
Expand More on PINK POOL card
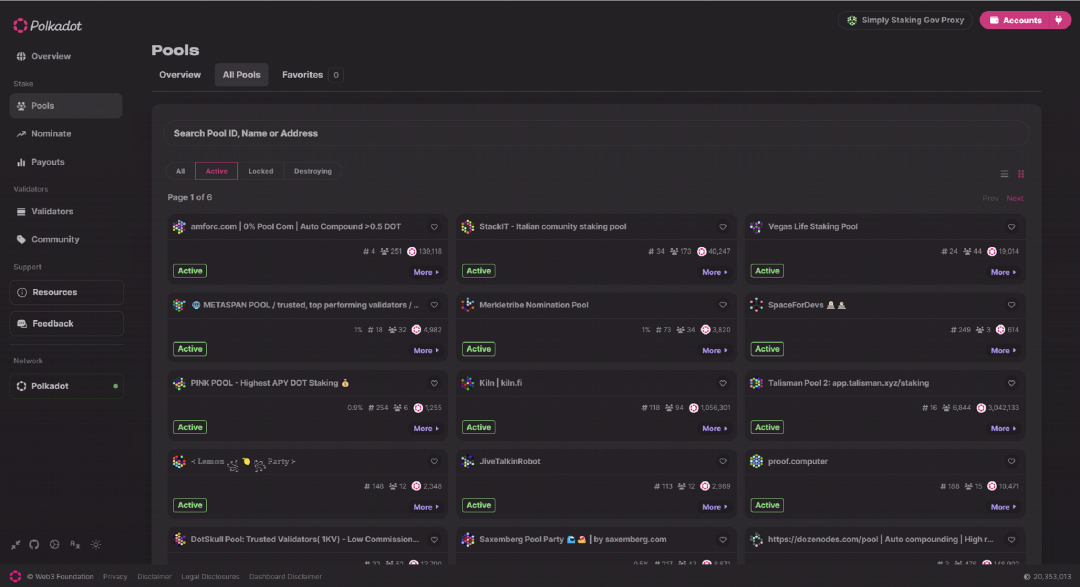pos(426,429)
